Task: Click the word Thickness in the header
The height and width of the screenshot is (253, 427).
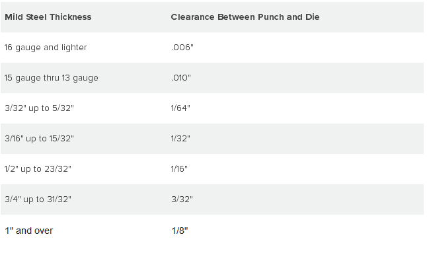Action: pyautogui.click(x=71, y=17)
